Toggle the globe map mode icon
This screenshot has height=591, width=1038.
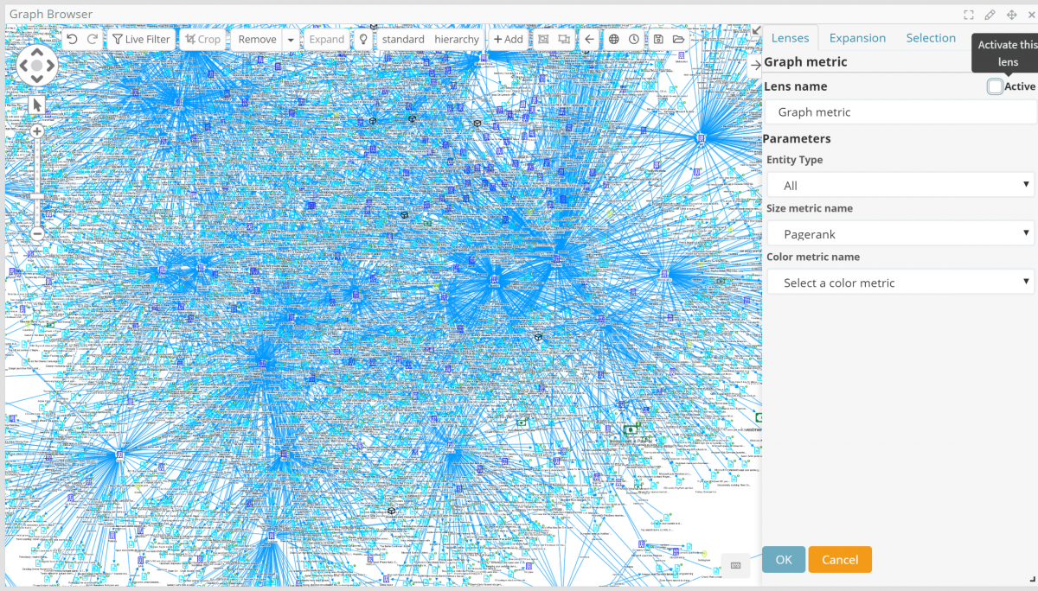click(x=613, y=39)
